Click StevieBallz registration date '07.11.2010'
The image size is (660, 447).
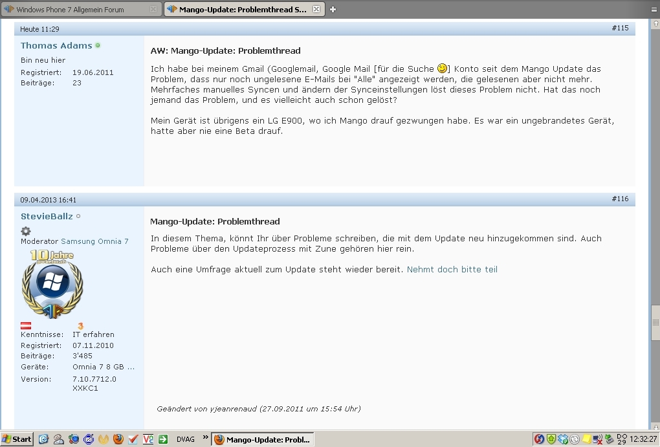click(93, 345)
